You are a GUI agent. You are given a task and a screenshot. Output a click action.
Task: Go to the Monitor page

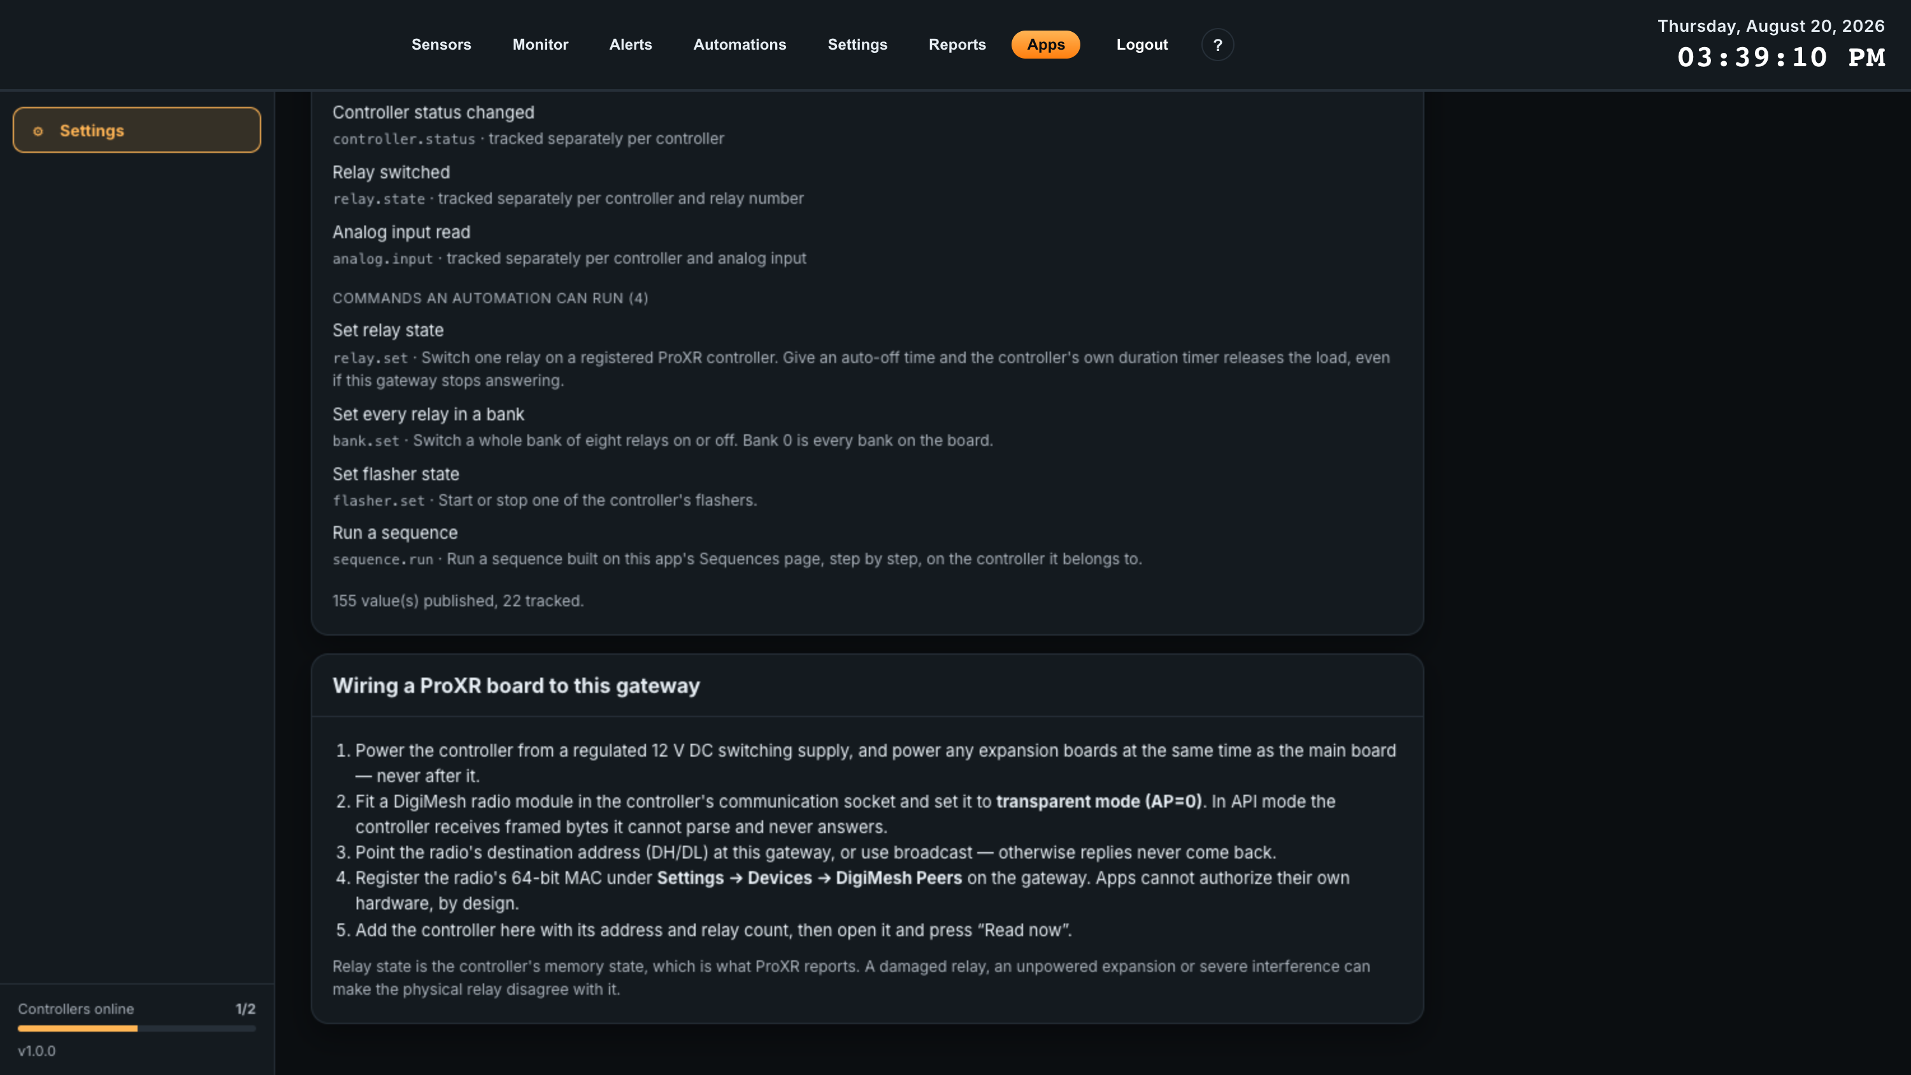click(x=540, y=45)
